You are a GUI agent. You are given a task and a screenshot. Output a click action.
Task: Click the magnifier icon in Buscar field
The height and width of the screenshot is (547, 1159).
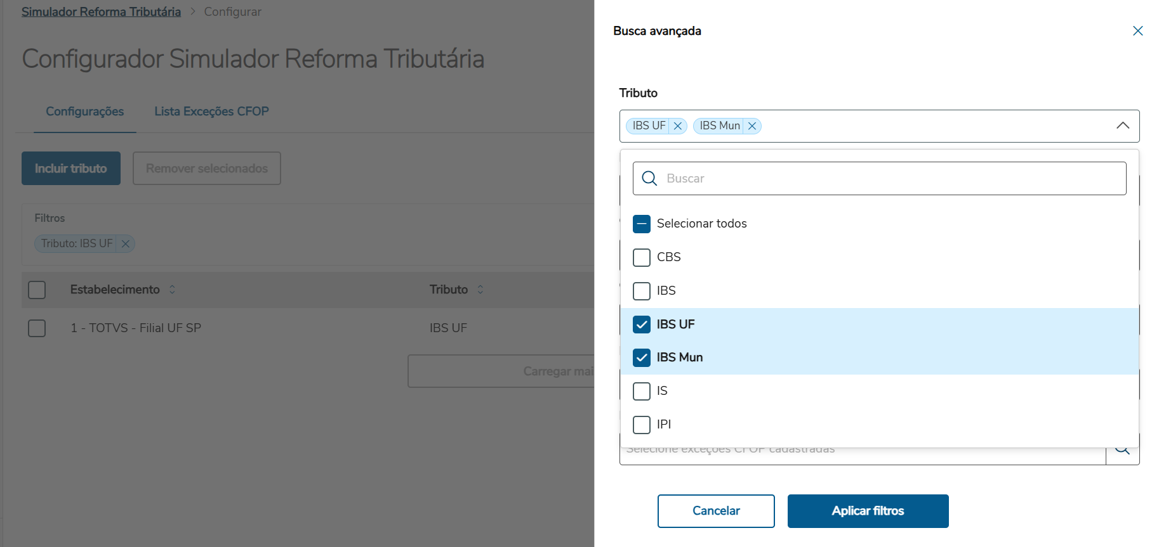coord(649,179)
